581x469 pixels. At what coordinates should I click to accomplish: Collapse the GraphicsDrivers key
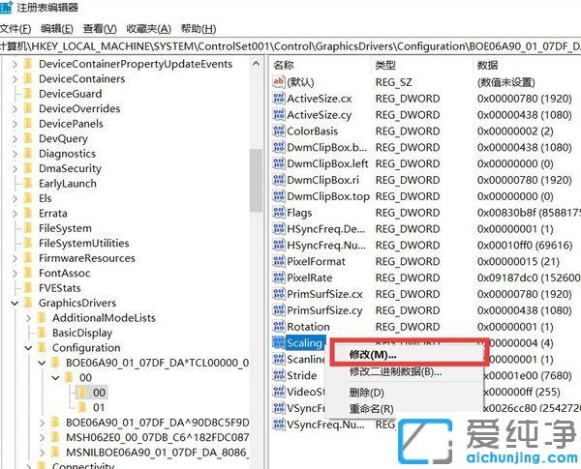coord(15,304)
